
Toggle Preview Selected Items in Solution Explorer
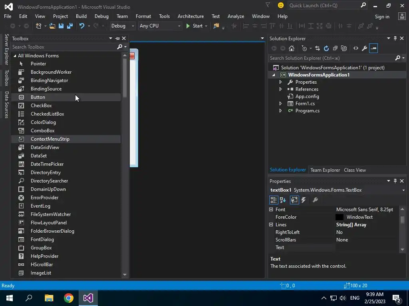pos(373,48)
